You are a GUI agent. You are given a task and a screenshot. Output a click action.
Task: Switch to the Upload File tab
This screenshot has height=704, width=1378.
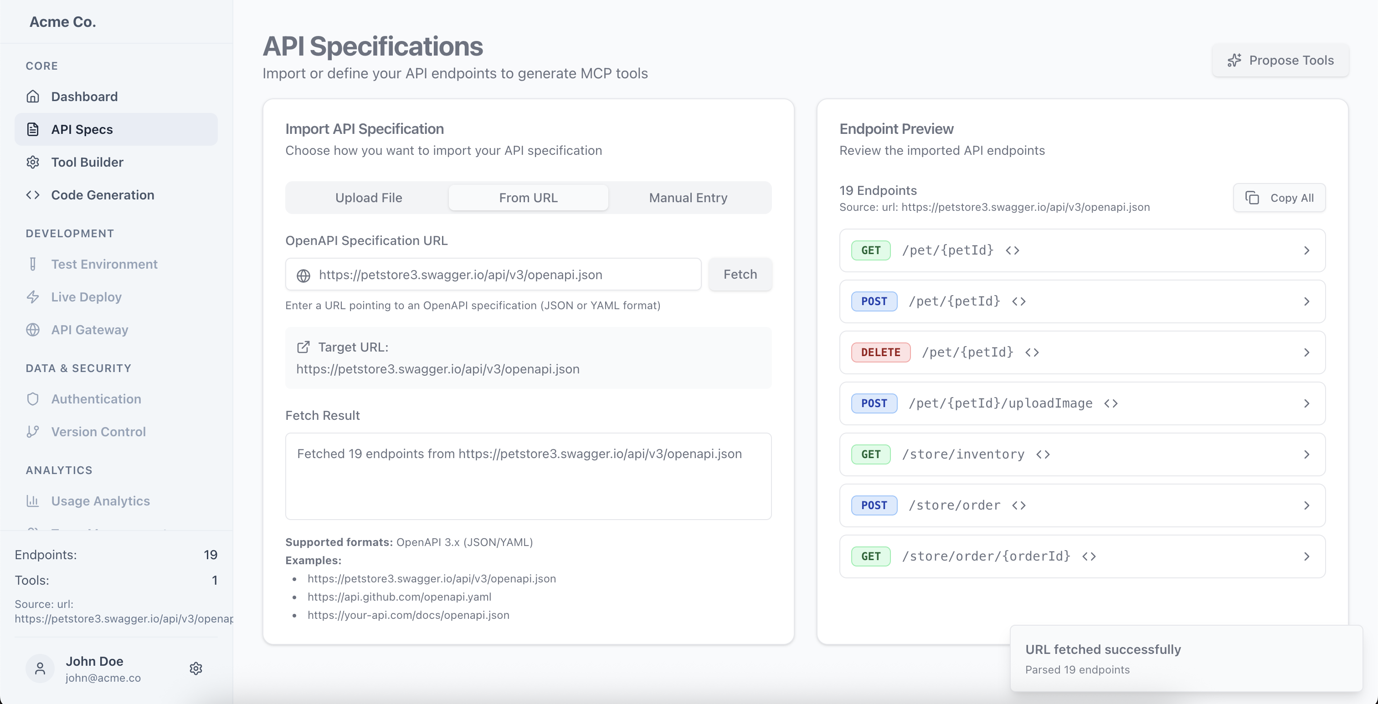point(368,198)
